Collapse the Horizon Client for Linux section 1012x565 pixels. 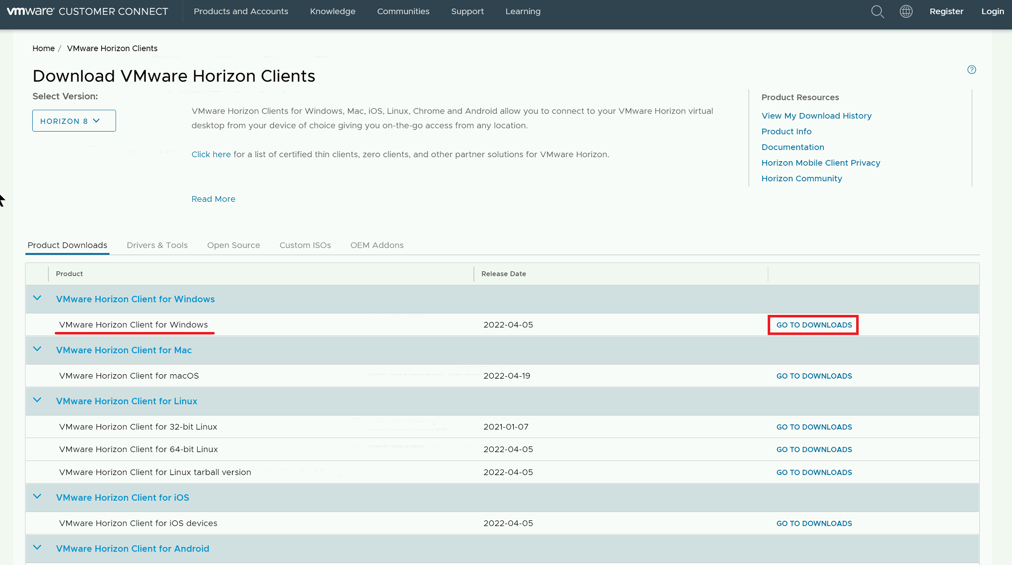(x=37, y=400)
